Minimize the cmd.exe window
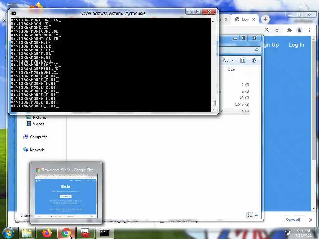 [x=190, y=12]
